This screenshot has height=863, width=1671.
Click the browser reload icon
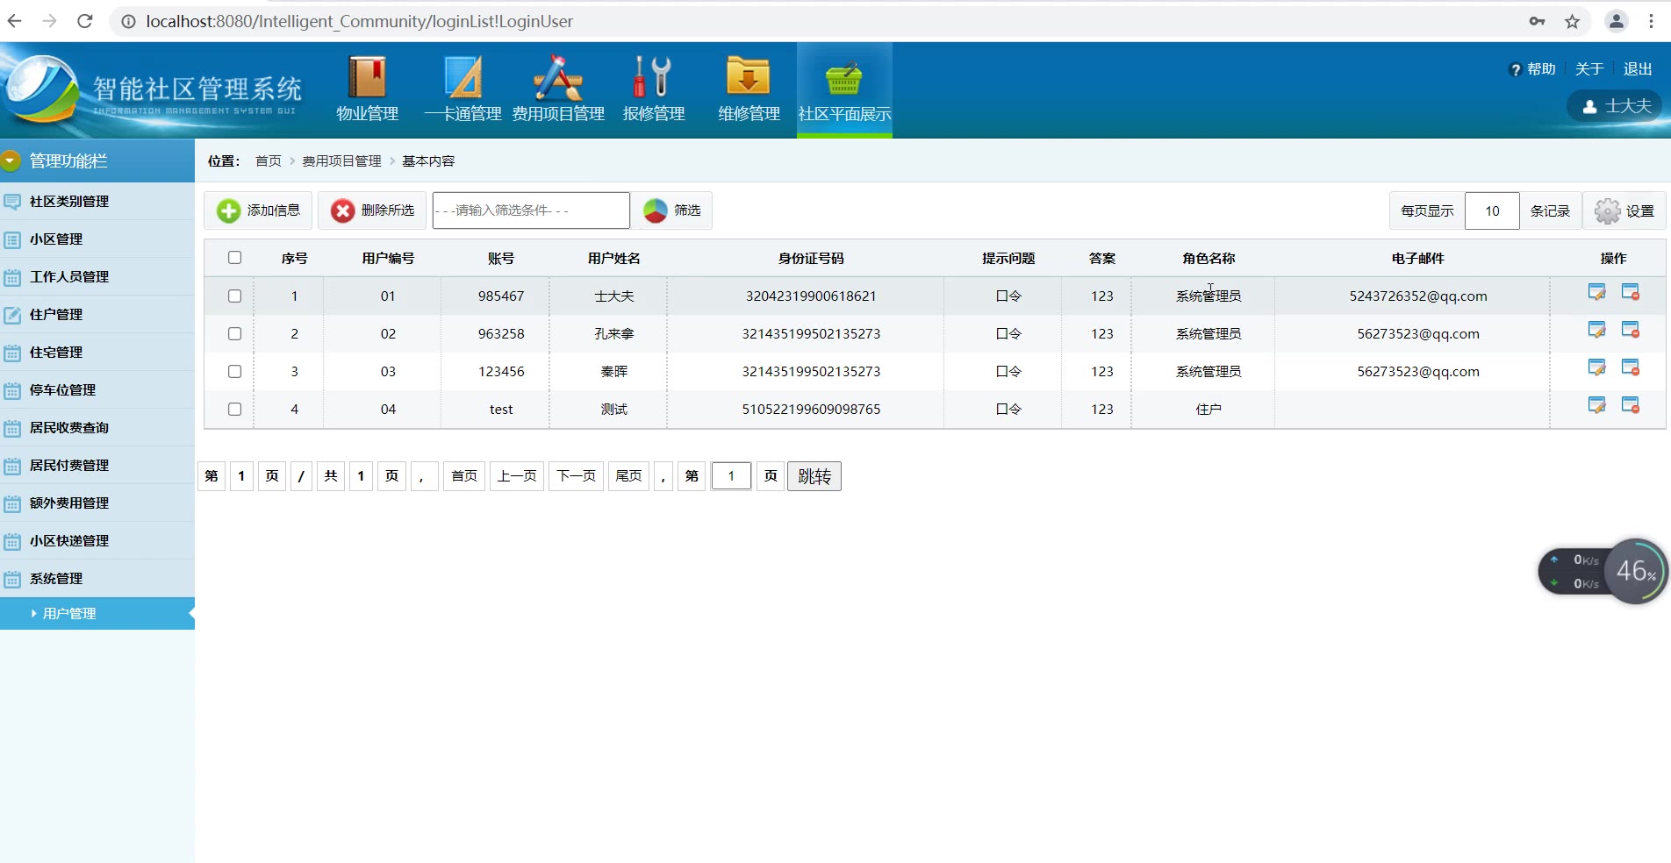click(x=85, y=21)
